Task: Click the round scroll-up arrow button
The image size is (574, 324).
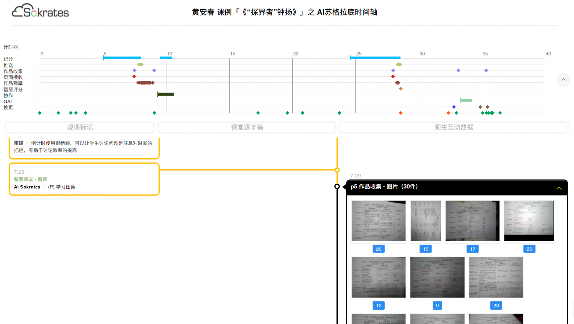Action: coord(563,80)
